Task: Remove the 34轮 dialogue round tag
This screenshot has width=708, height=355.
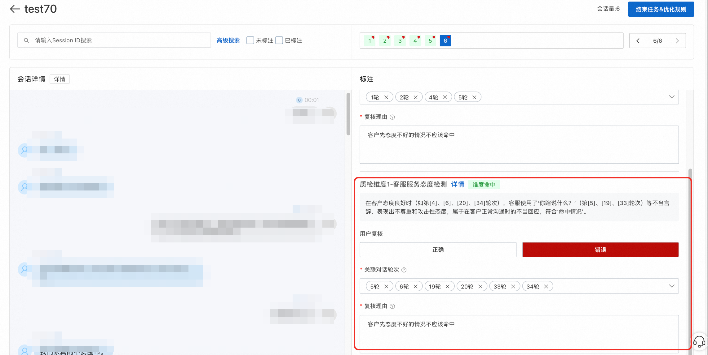Action: (x=546, y=287)
